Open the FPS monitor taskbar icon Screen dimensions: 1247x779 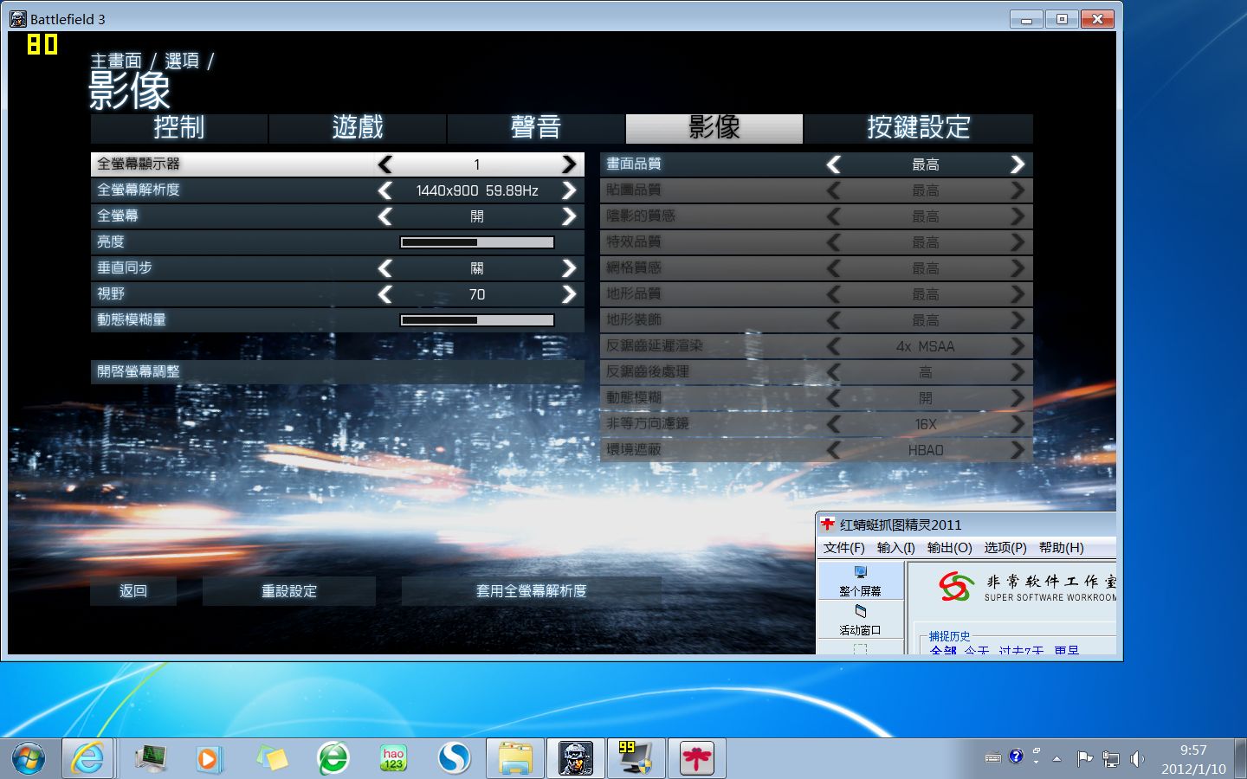[636, 759]
